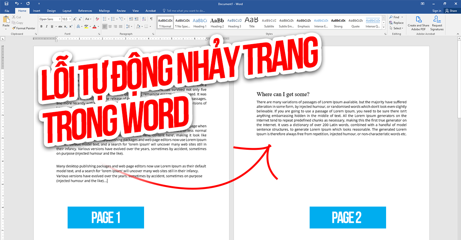This screenshot has width=461, height=240.
Task: Open the font name dropdown
Action: point(60,19)
